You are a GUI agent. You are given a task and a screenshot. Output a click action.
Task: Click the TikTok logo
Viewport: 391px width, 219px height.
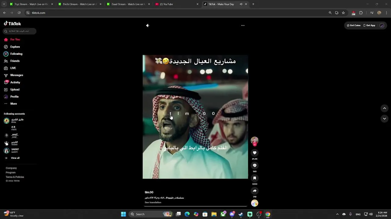click(x=12, y=23)
